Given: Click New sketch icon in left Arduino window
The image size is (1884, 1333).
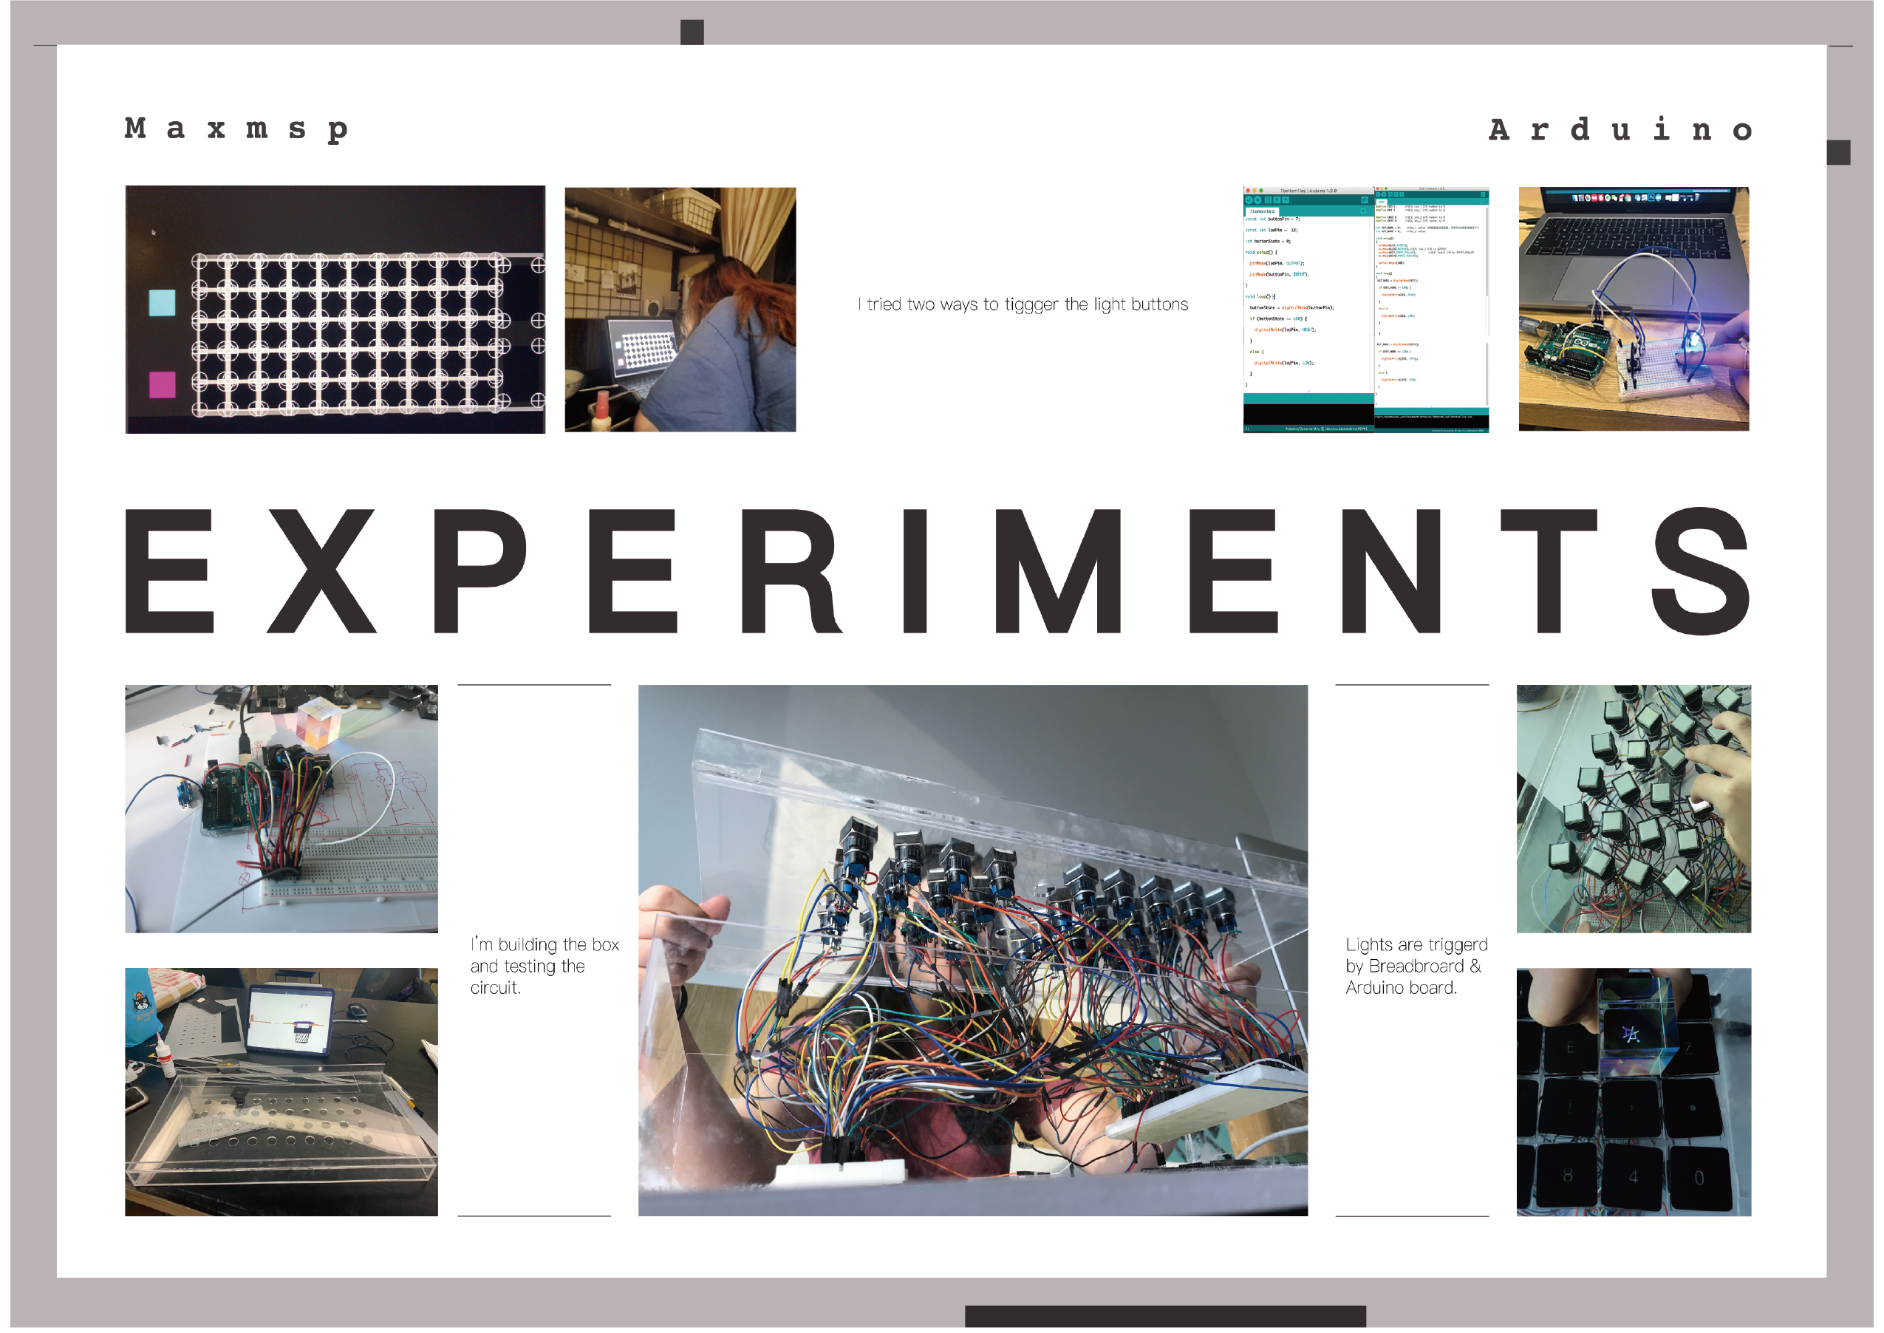Looking at the screenshot, I should (x=1268, y=200).
